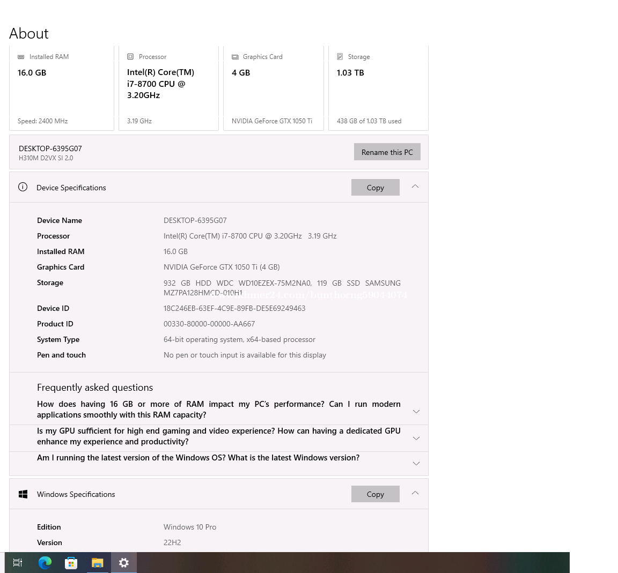
Task: Click the Windows 10 Pro edition value
Action: (x=190, y=527)
